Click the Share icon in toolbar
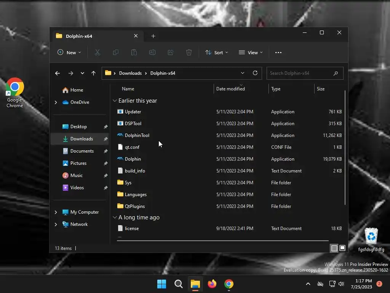The width and height of the screenshot is (390, 293). (x=171, y=52)
